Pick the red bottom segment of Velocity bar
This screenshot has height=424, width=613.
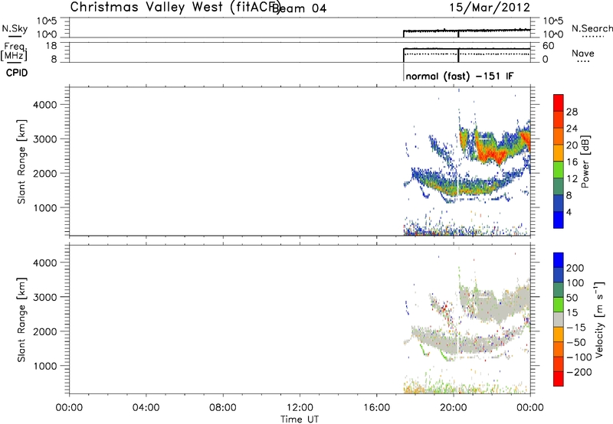click(559, 379)
